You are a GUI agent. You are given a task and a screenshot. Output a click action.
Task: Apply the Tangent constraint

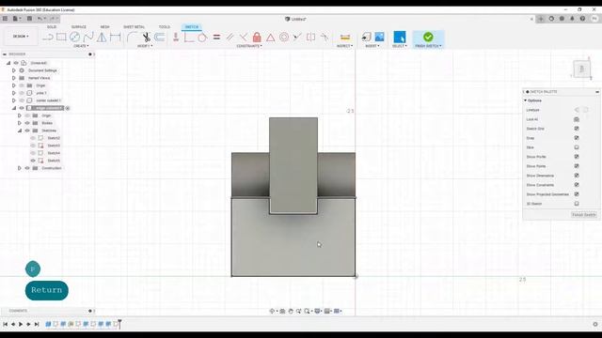click(202, 37)
